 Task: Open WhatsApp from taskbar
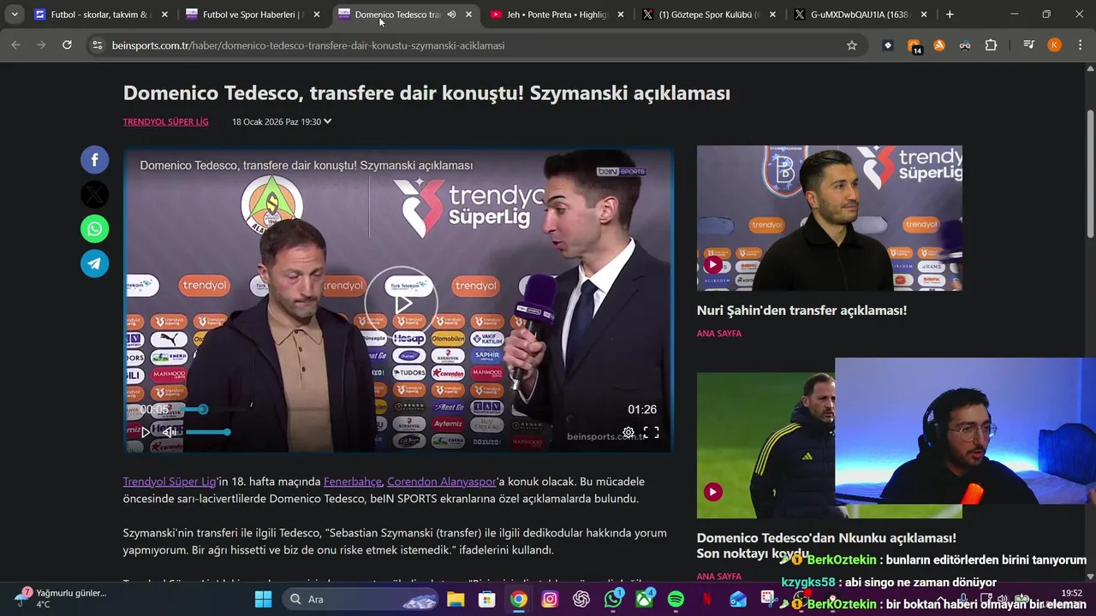coord(613,599)
